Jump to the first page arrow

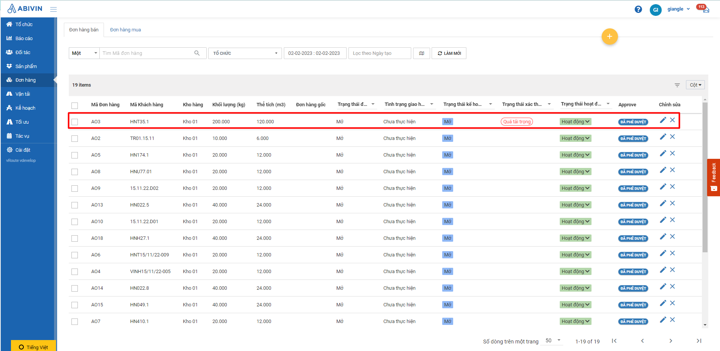tap(614, 341)
